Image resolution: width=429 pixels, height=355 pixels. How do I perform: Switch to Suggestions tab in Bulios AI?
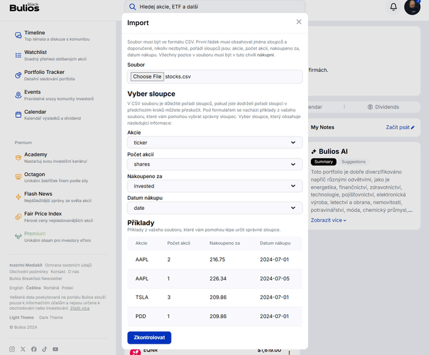point(353,162)
